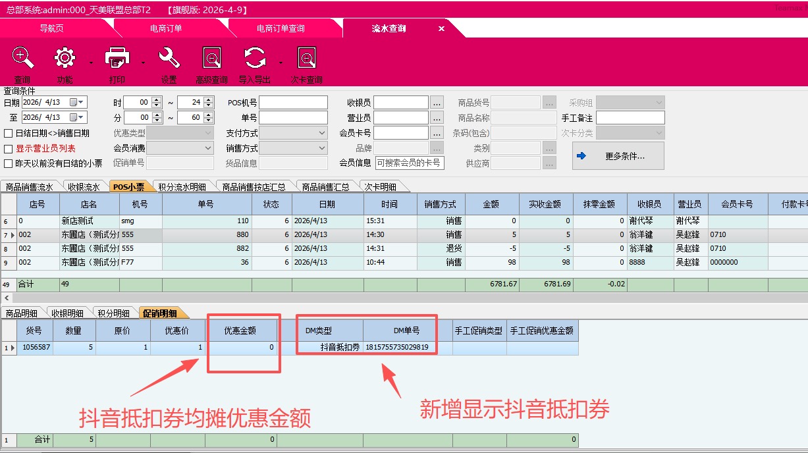The image size is (808, 453).
Task: Increase the 时 start hour spinner
Action: pos(156,99)
